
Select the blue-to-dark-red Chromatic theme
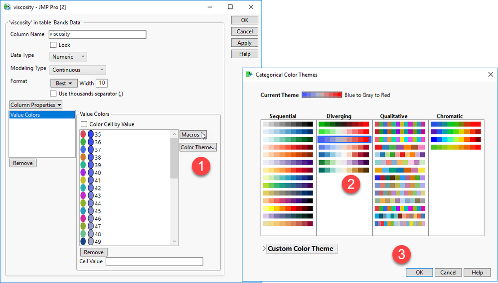pos(456,139)
